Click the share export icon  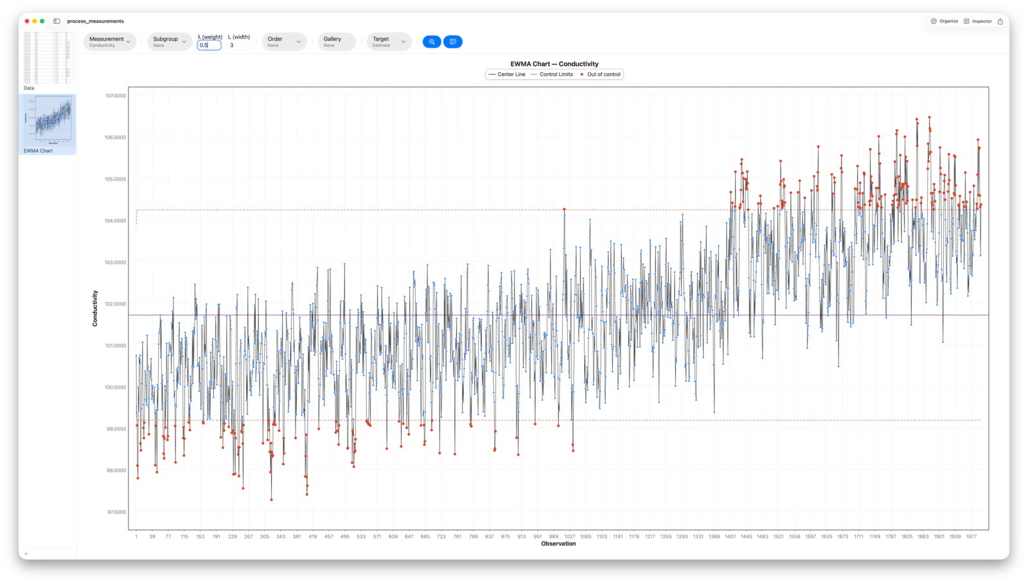point(1000,21)
